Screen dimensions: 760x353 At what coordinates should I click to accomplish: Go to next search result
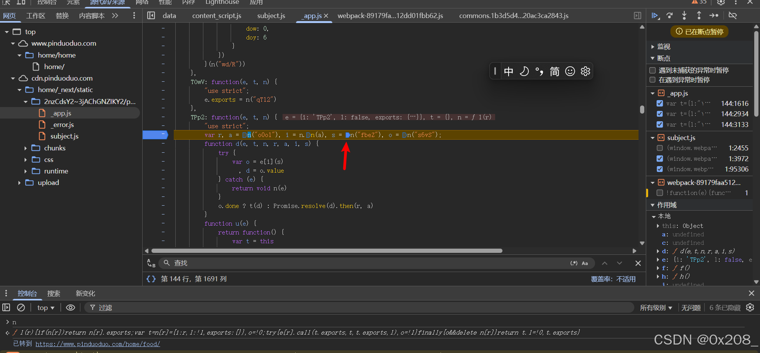coord(619,263)
